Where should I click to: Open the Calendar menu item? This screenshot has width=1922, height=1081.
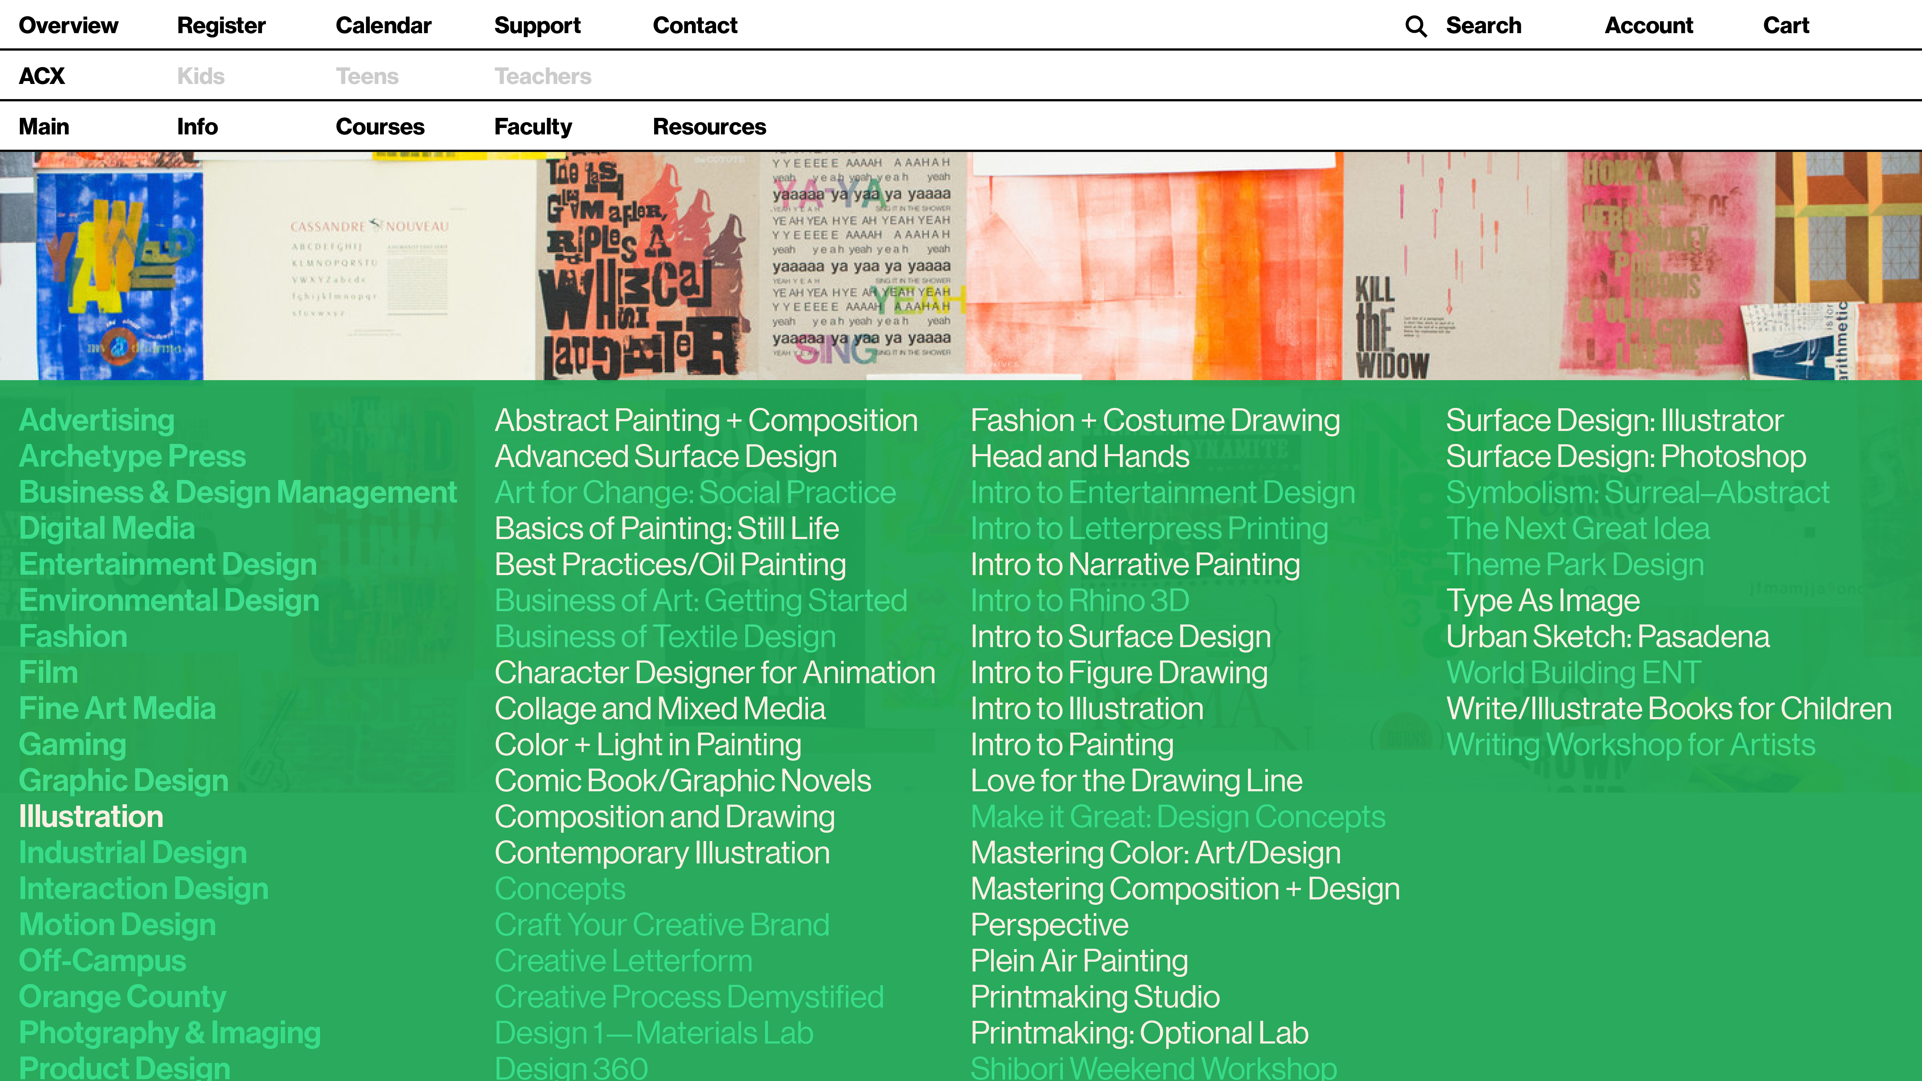(383, 25)
